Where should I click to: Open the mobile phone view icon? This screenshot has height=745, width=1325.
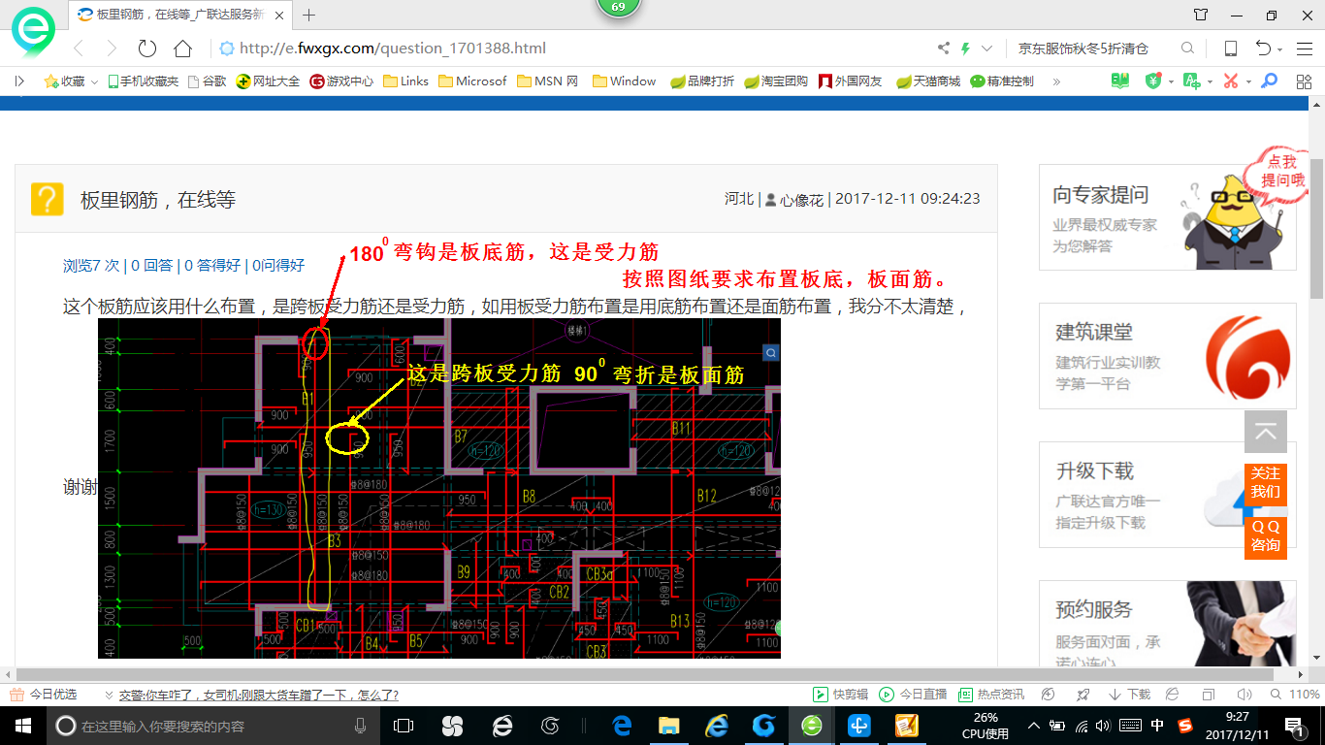pos(1230,49)
